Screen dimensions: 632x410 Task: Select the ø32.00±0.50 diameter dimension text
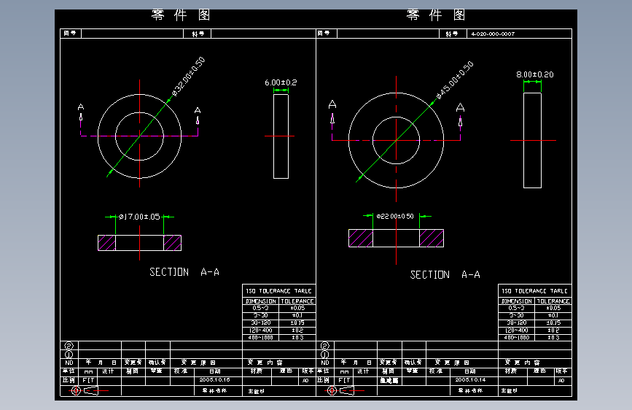pyautogui.click(x=189, y=77)
